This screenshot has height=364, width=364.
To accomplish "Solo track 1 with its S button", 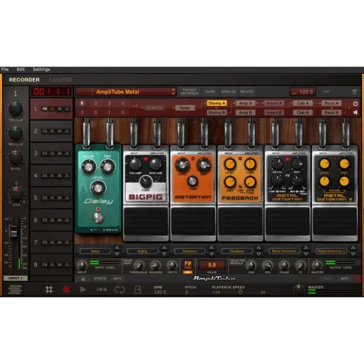I will coord(67,108).
